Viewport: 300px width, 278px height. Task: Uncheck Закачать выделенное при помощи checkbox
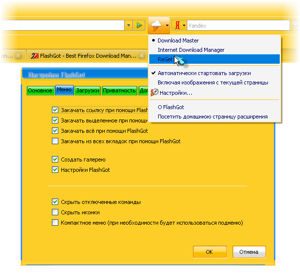pos(55,120)
